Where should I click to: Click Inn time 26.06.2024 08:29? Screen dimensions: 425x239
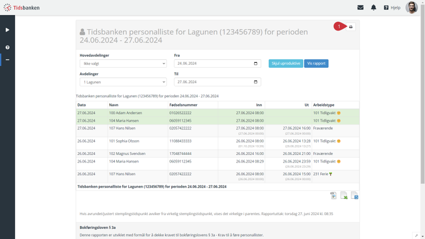(x=250, y=161)
